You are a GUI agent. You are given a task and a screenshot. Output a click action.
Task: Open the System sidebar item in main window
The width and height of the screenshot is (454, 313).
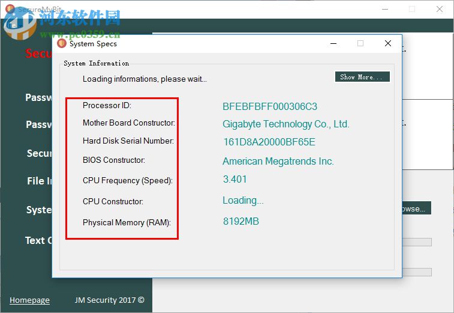point(39,210)
